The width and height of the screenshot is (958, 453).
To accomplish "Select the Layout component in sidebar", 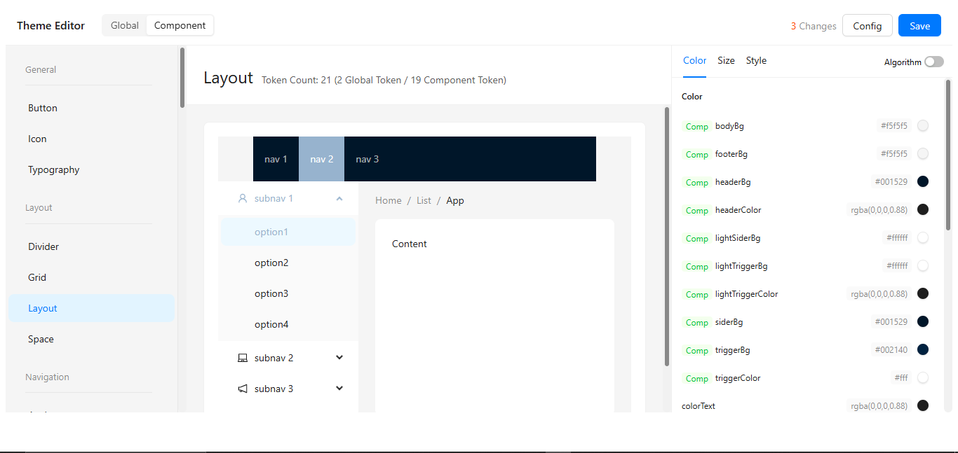I will pos(91,308).
